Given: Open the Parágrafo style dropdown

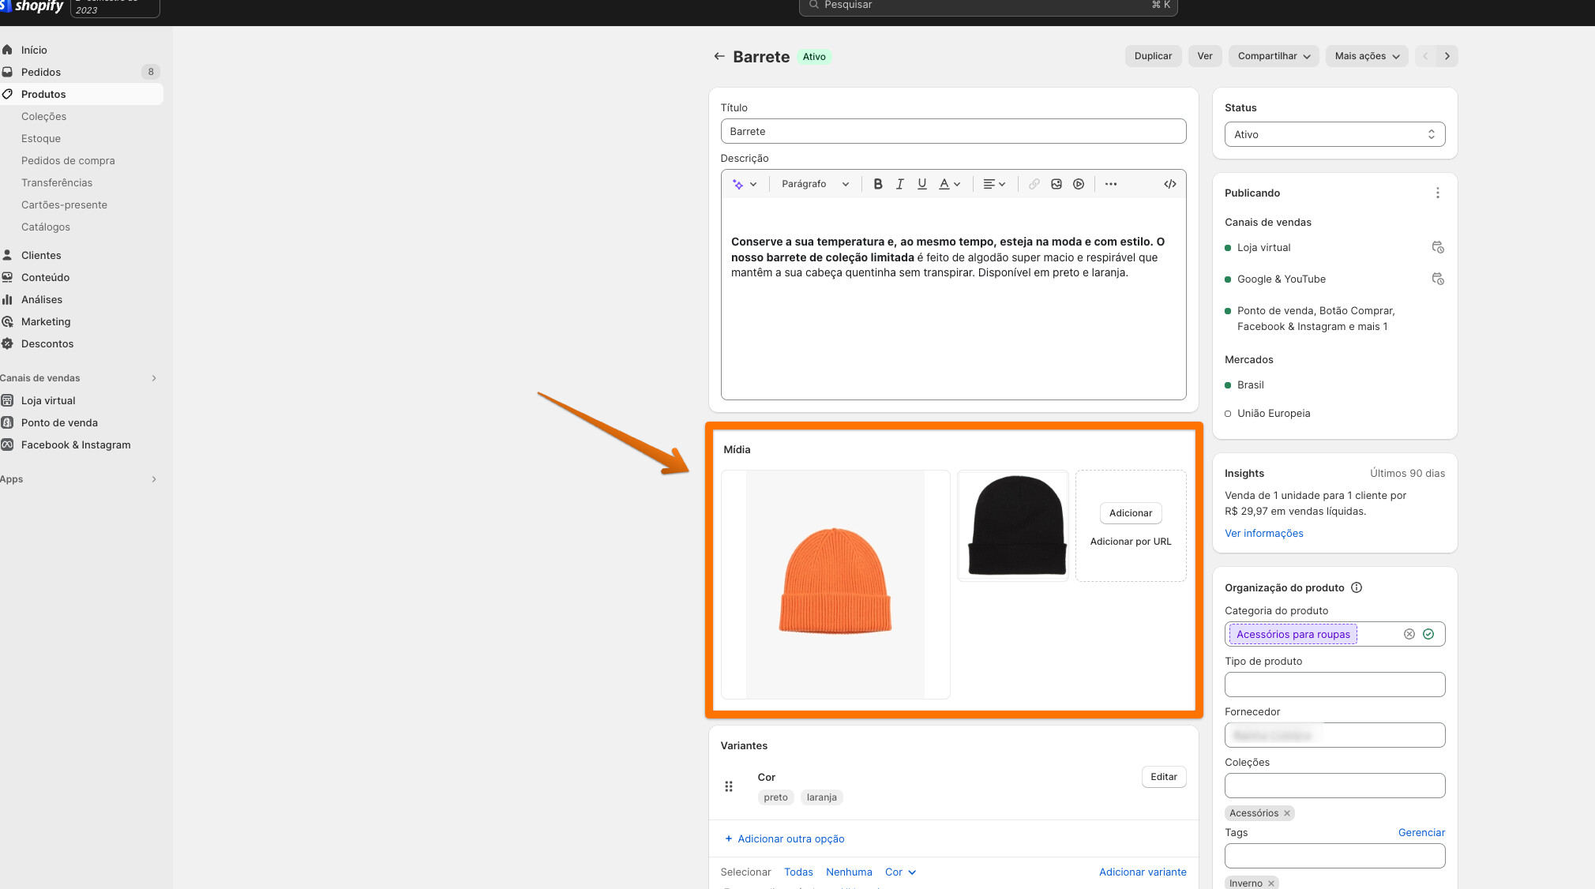Looking at the screenshot, I should (814, 184).
